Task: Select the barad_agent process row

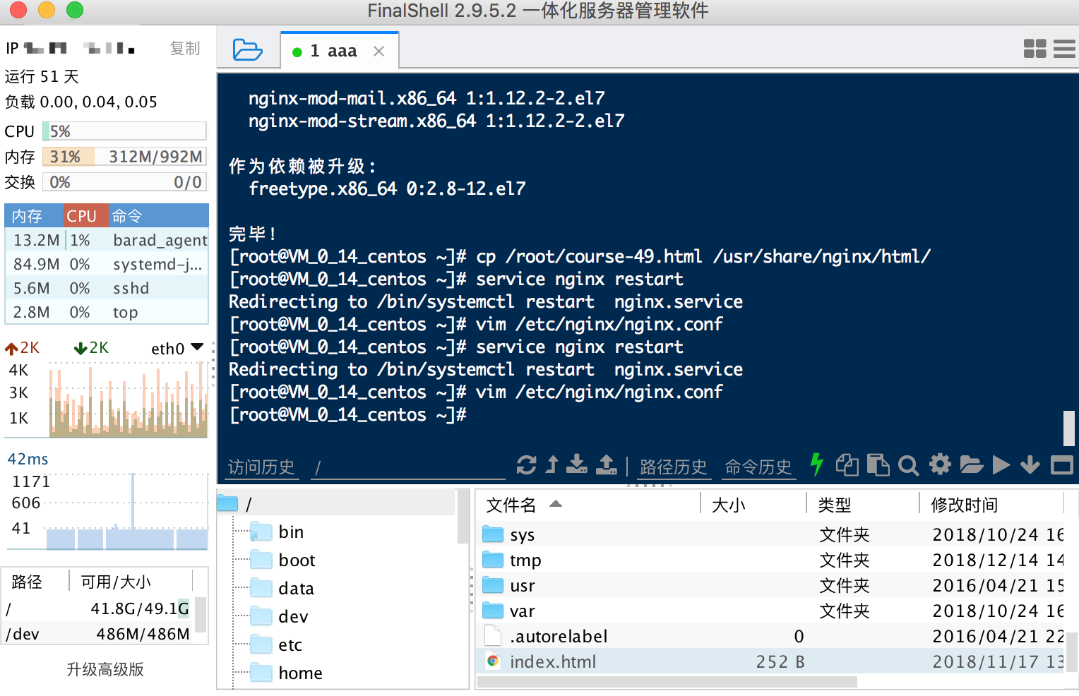Action: point(107,240)
